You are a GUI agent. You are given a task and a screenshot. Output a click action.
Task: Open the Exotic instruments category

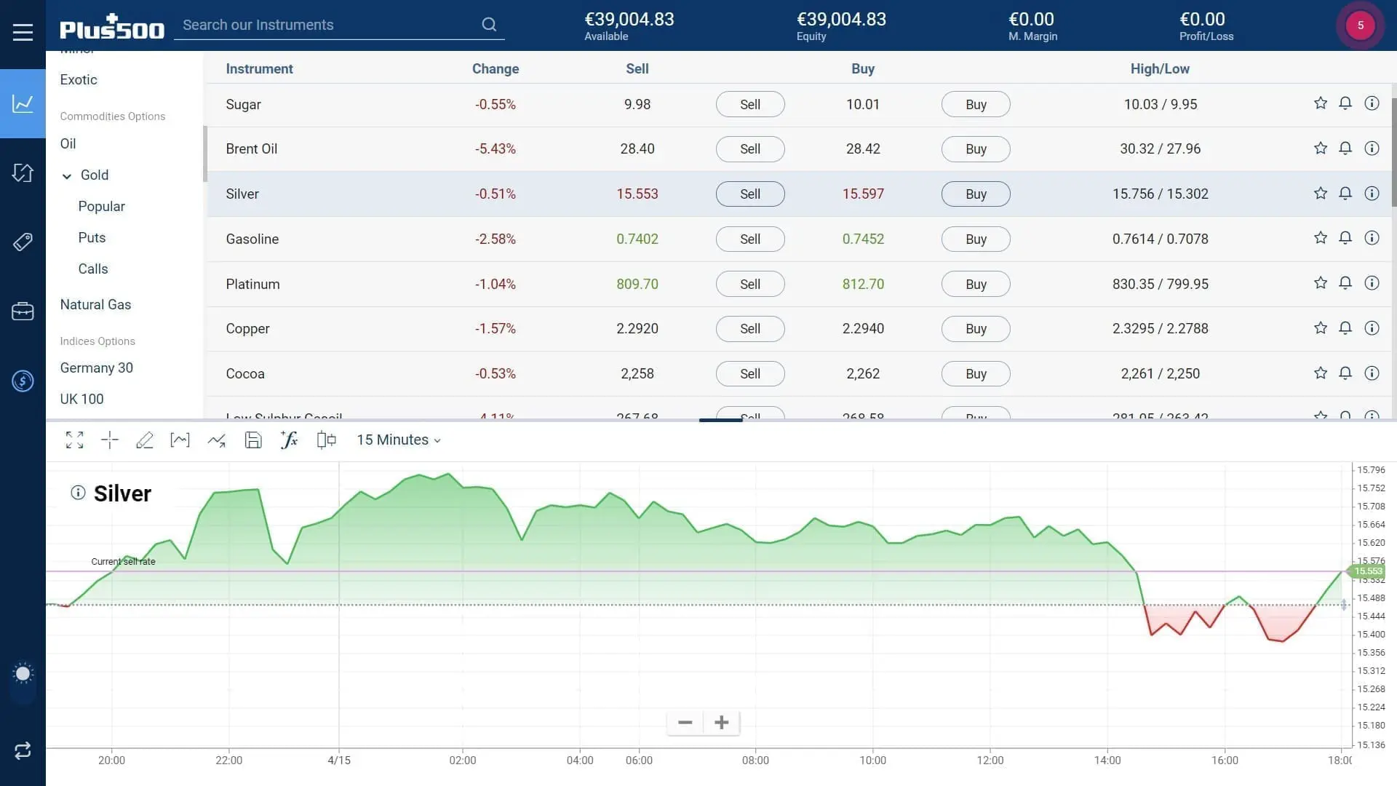pos(78,79)
